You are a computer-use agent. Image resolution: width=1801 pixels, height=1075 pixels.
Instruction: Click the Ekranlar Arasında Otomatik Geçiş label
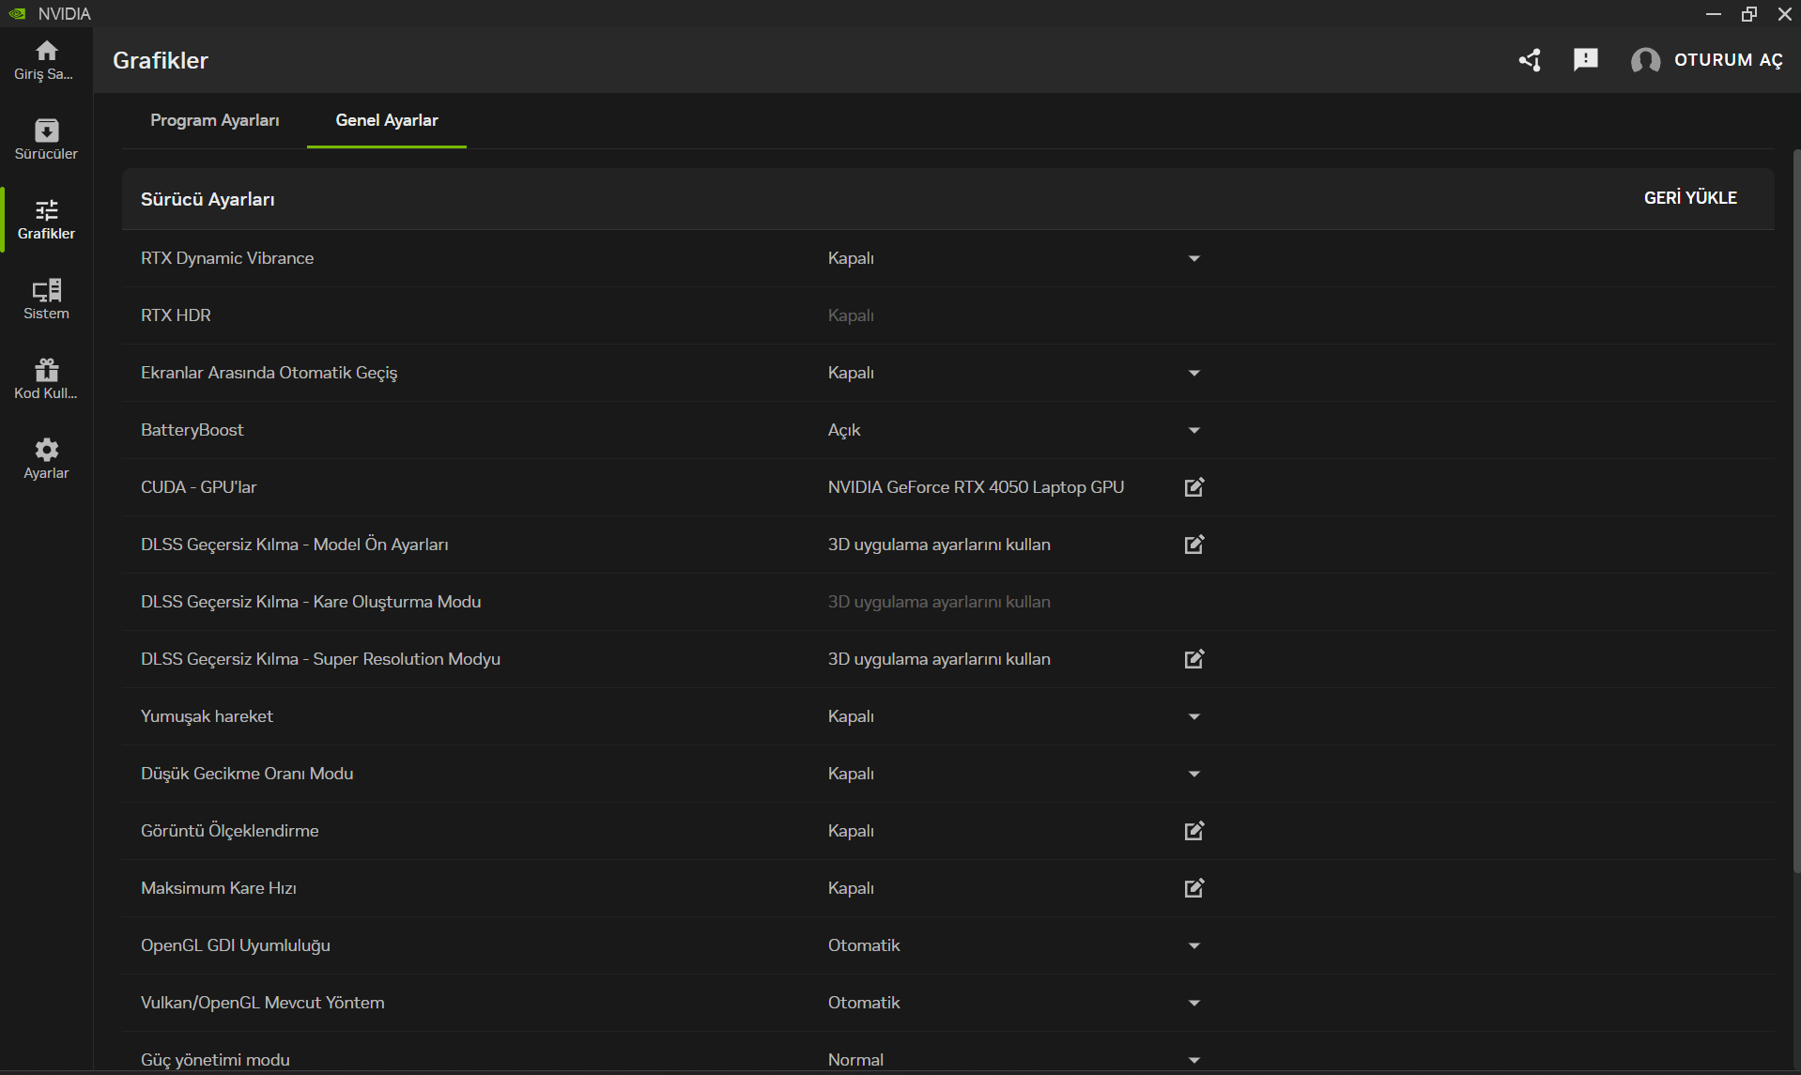coord(269,373)
